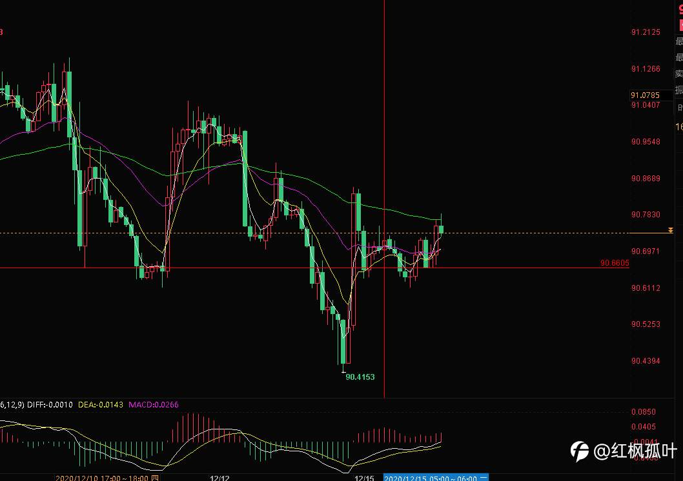The width and height of the screenshot is (683, 481).
Task: Click the 90.6971 price axis label
Action: pyautogui.click(x=646, y=251)
